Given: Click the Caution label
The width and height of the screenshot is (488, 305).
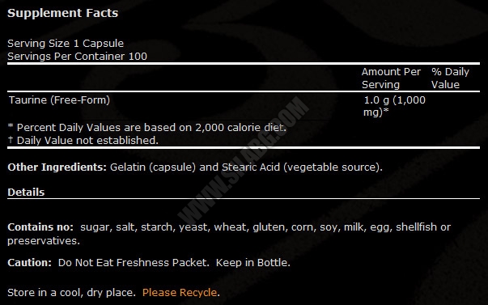Looking at the screenshot, I should pos(30,263).
